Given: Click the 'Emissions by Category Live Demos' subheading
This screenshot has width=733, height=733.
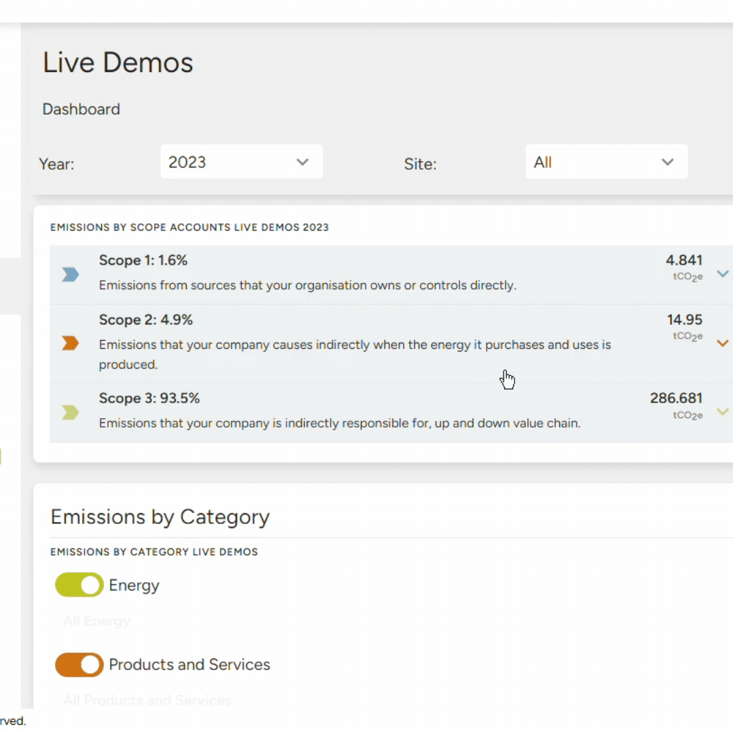Looking at the screenshot, I should click(x=154, y=552).
